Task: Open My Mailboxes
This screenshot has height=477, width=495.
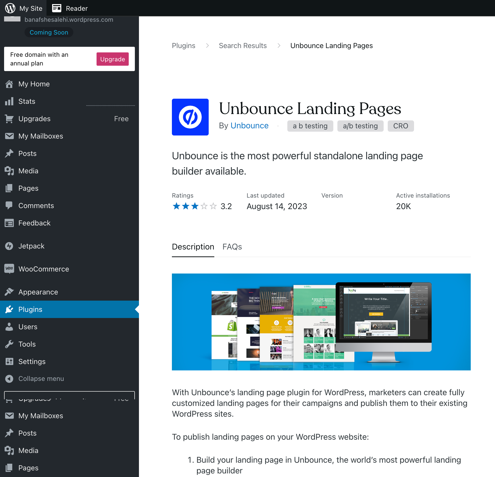Action: (41, 136)
